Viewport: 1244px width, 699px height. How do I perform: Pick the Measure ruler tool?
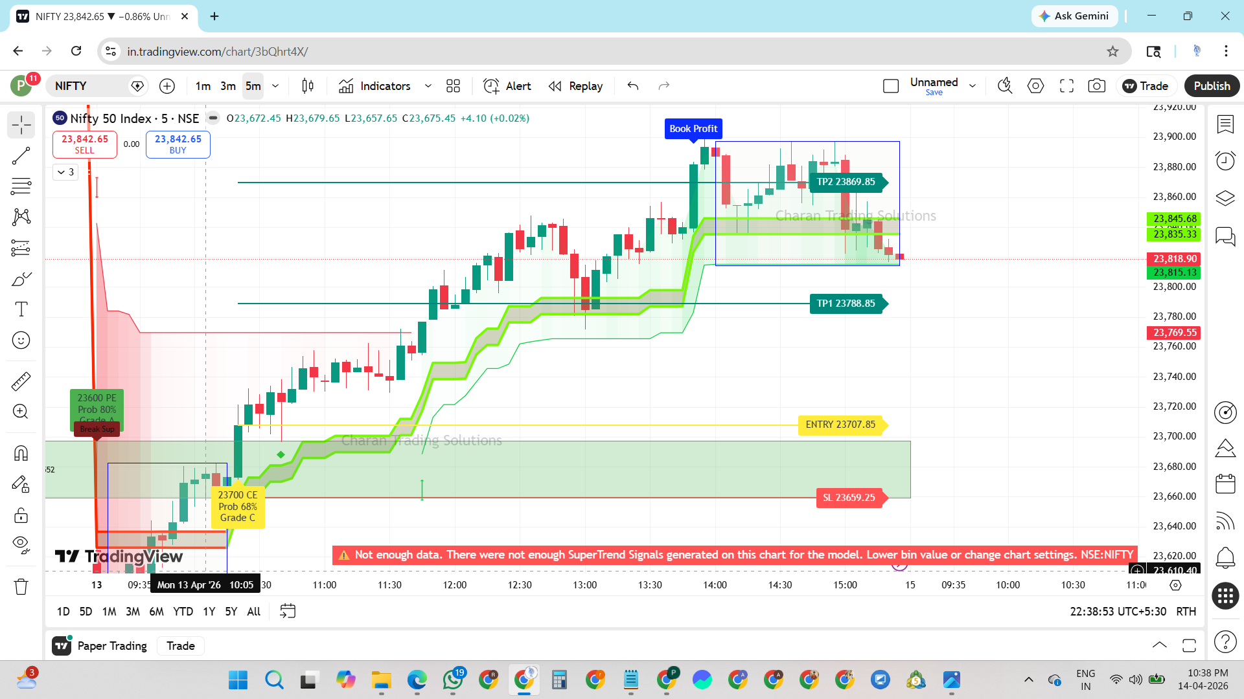[x=21, y=382]
